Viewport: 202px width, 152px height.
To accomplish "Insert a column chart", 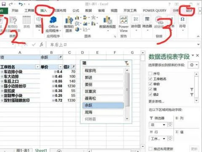I will pyautogui.click(x=77, y=18).
